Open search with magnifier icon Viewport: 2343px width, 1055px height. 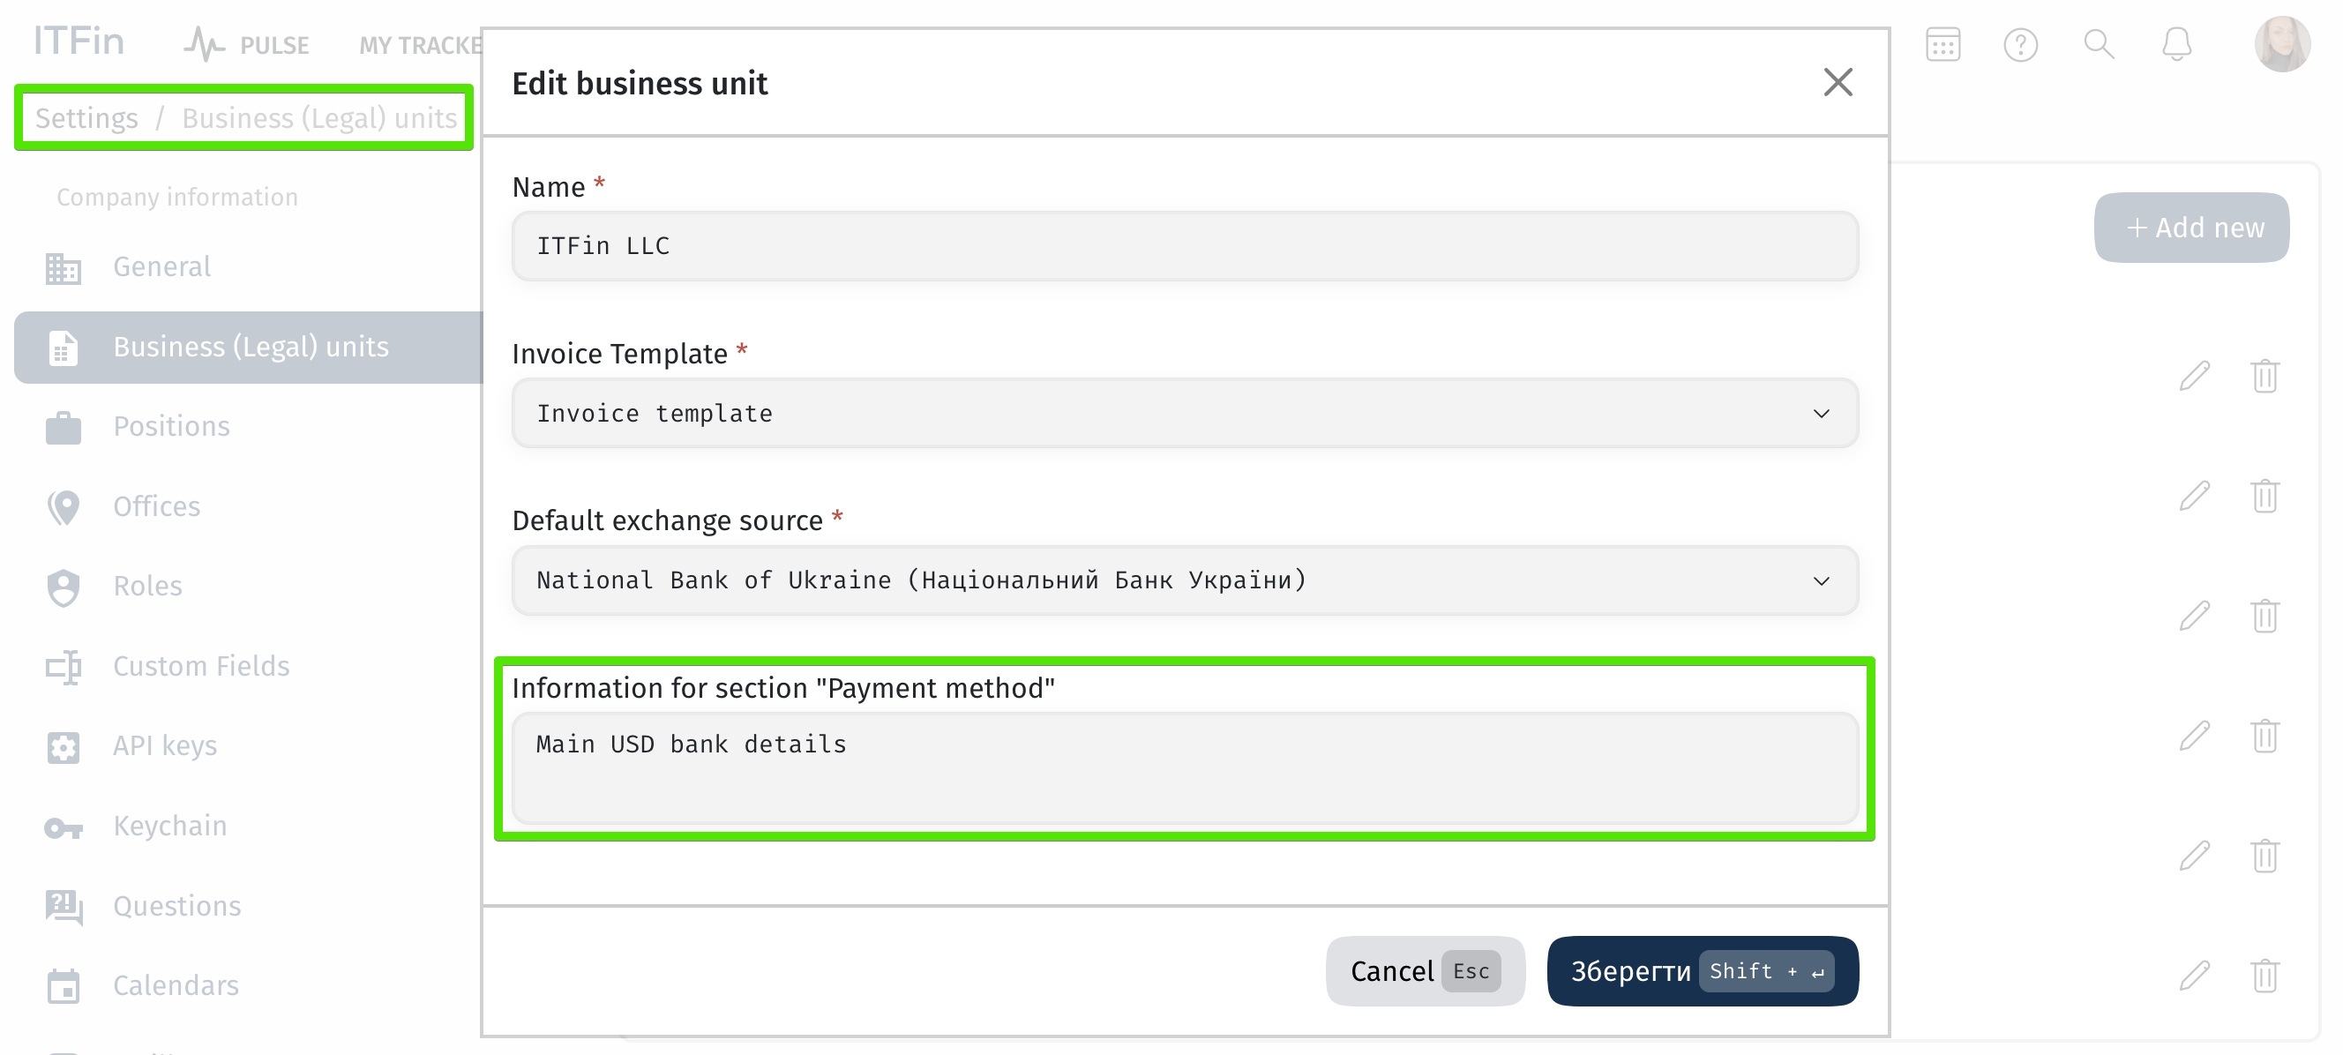point(2099,45)
